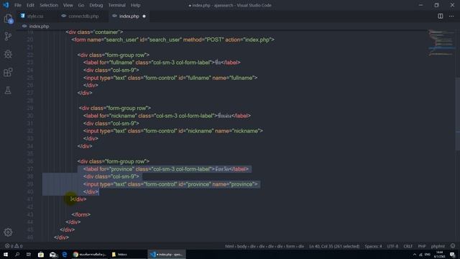Switch to the style.css tab

35,16
